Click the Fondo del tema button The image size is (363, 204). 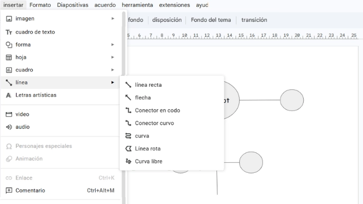pyautogui.click(x=211, y=20)
